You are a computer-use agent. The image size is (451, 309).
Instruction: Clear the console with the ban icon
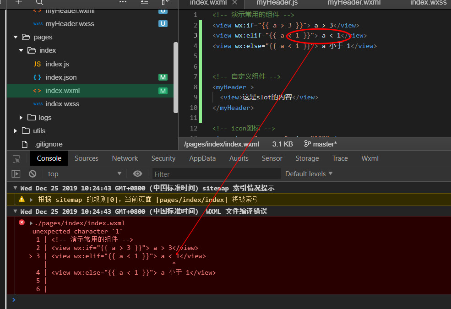pyautogui.click(x=33, y=173)
